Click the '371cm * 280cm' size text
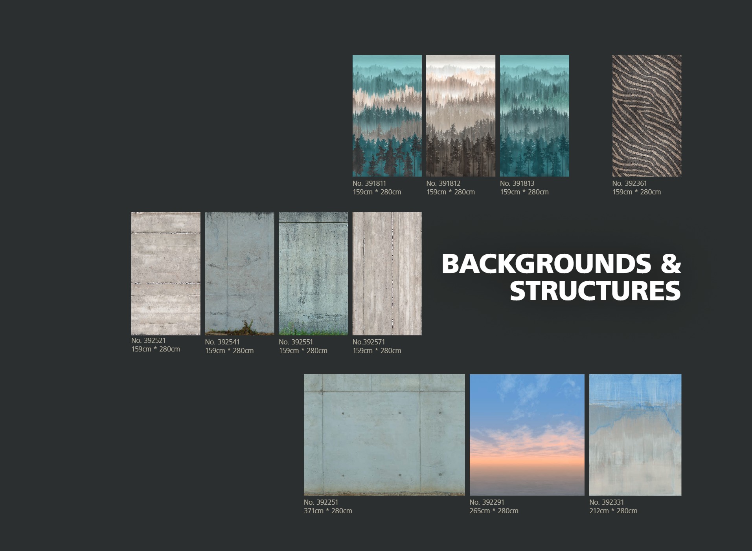 328,511
